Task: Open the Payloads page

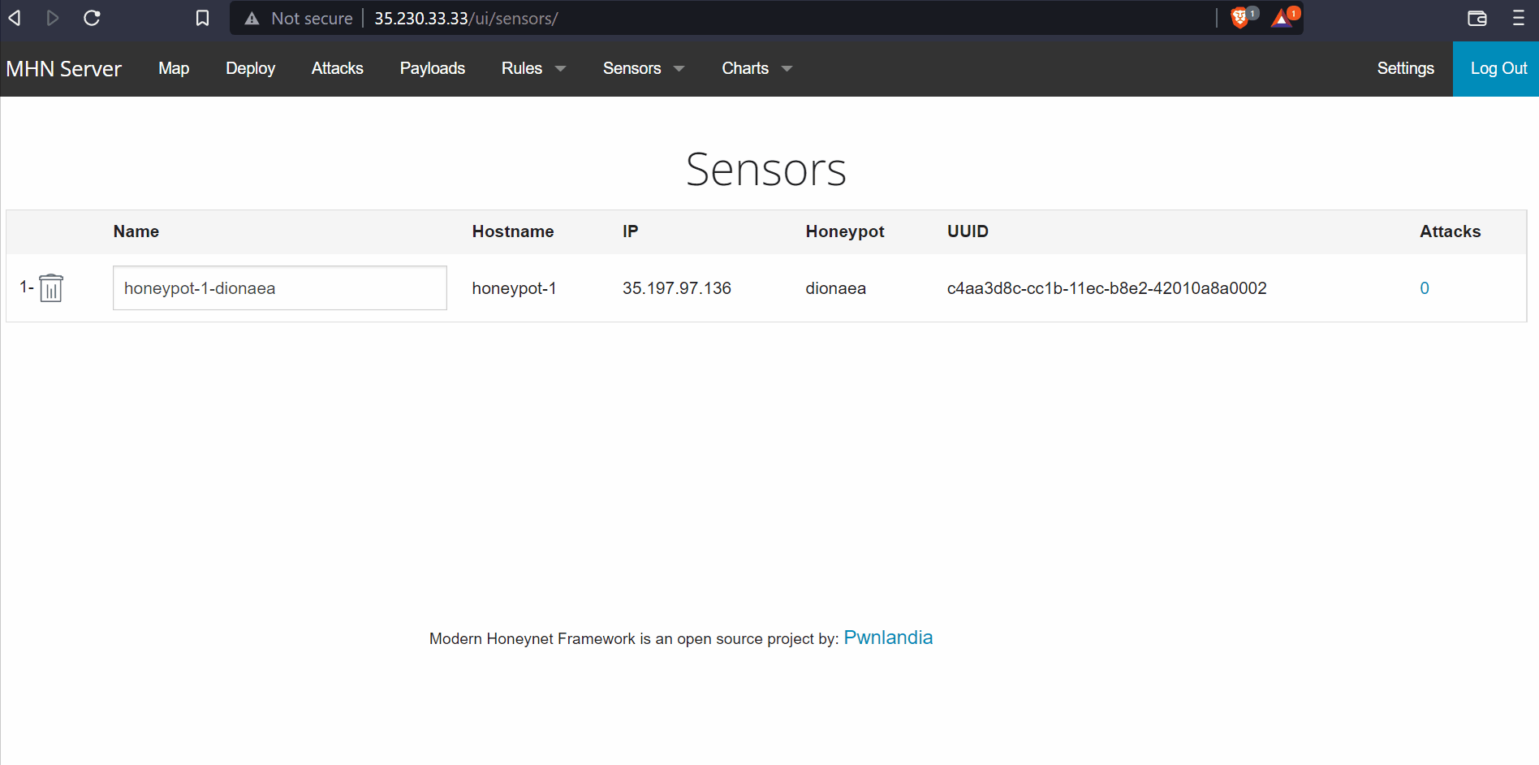Action: coord(433,68)
